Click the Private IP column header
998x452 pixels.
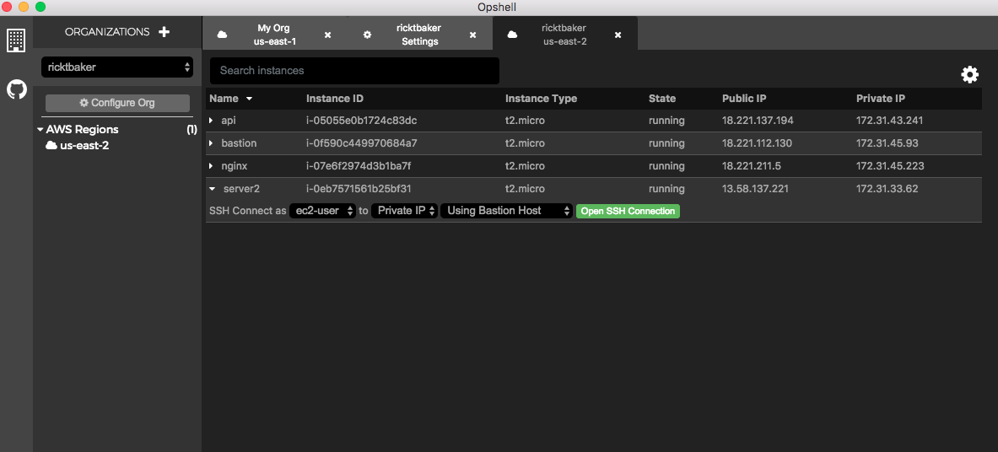pos(881,99)
